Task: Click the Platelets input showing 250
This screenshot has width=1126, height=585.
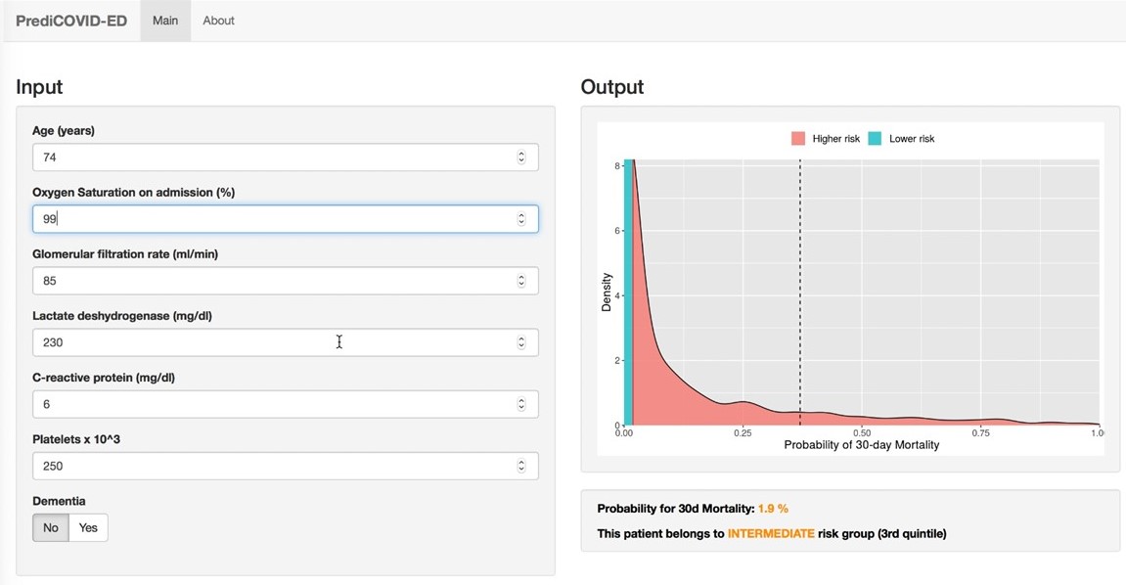Action: click(285, 466)
